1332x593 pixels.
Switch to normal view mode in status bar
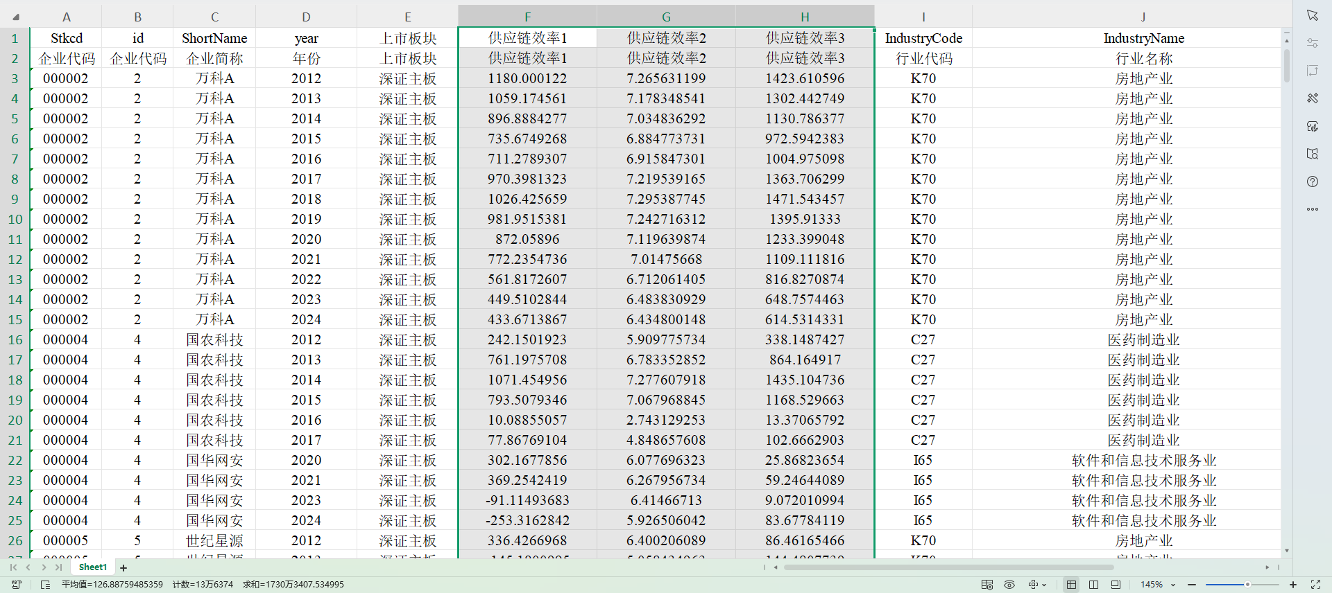coord(1071,585)
